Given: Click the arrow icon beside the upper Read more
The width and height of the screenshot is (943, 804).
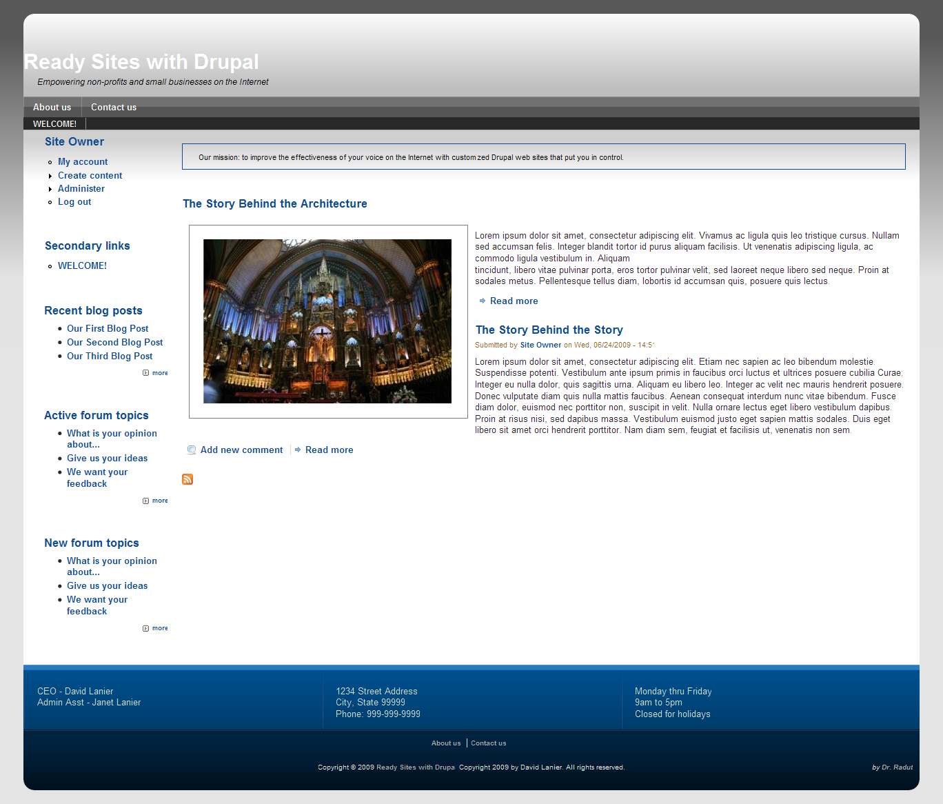Looking at the screenshot, I should pyautogui.click(x=483, y=301).
